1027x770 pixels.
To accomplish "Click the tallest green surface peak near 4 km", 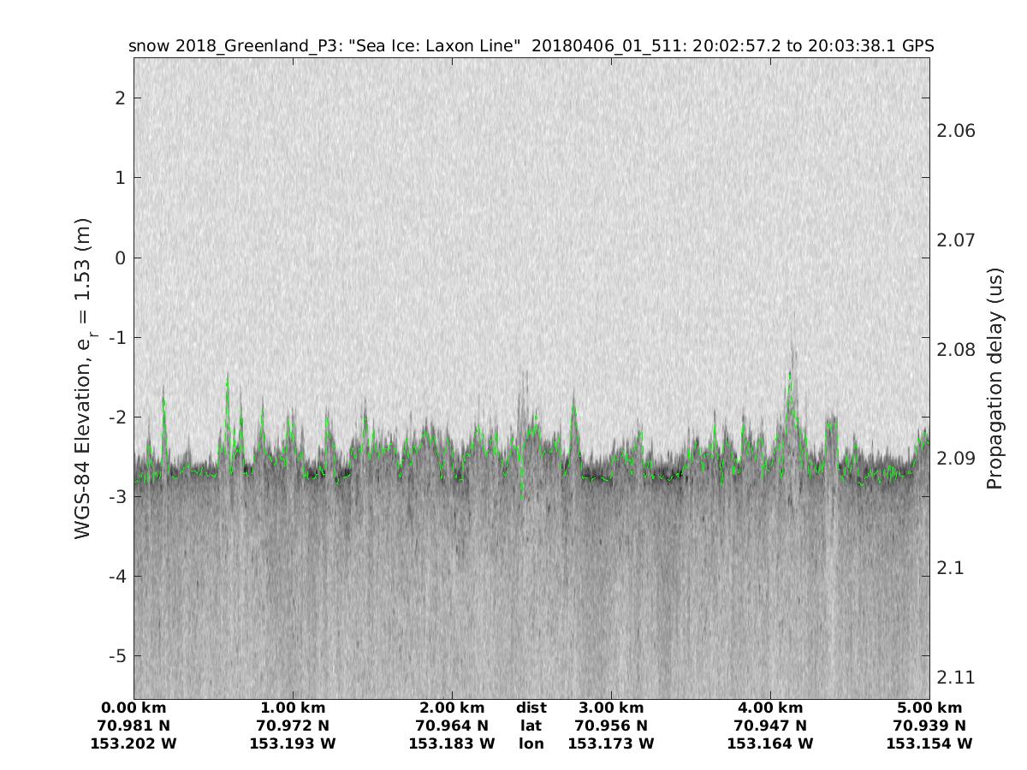I will [790, 375].
